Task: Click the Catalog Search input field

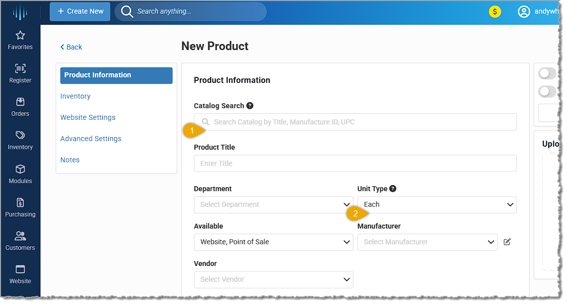Action: click(x=355, y=122)
